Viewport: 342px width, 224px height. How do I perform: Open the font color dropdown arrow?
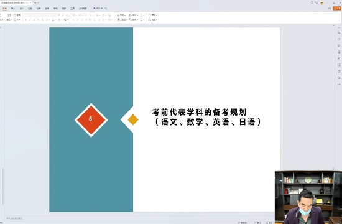coord(55,20)
